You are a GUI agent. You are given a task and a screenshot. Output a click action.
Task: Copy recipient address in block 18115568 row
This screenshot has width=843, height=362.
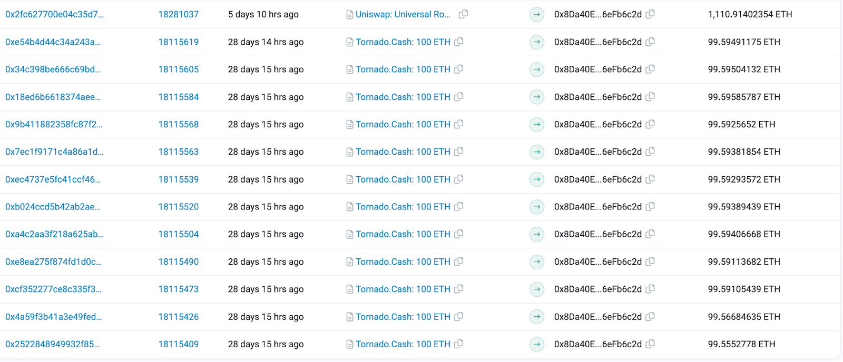coord(650,124)
